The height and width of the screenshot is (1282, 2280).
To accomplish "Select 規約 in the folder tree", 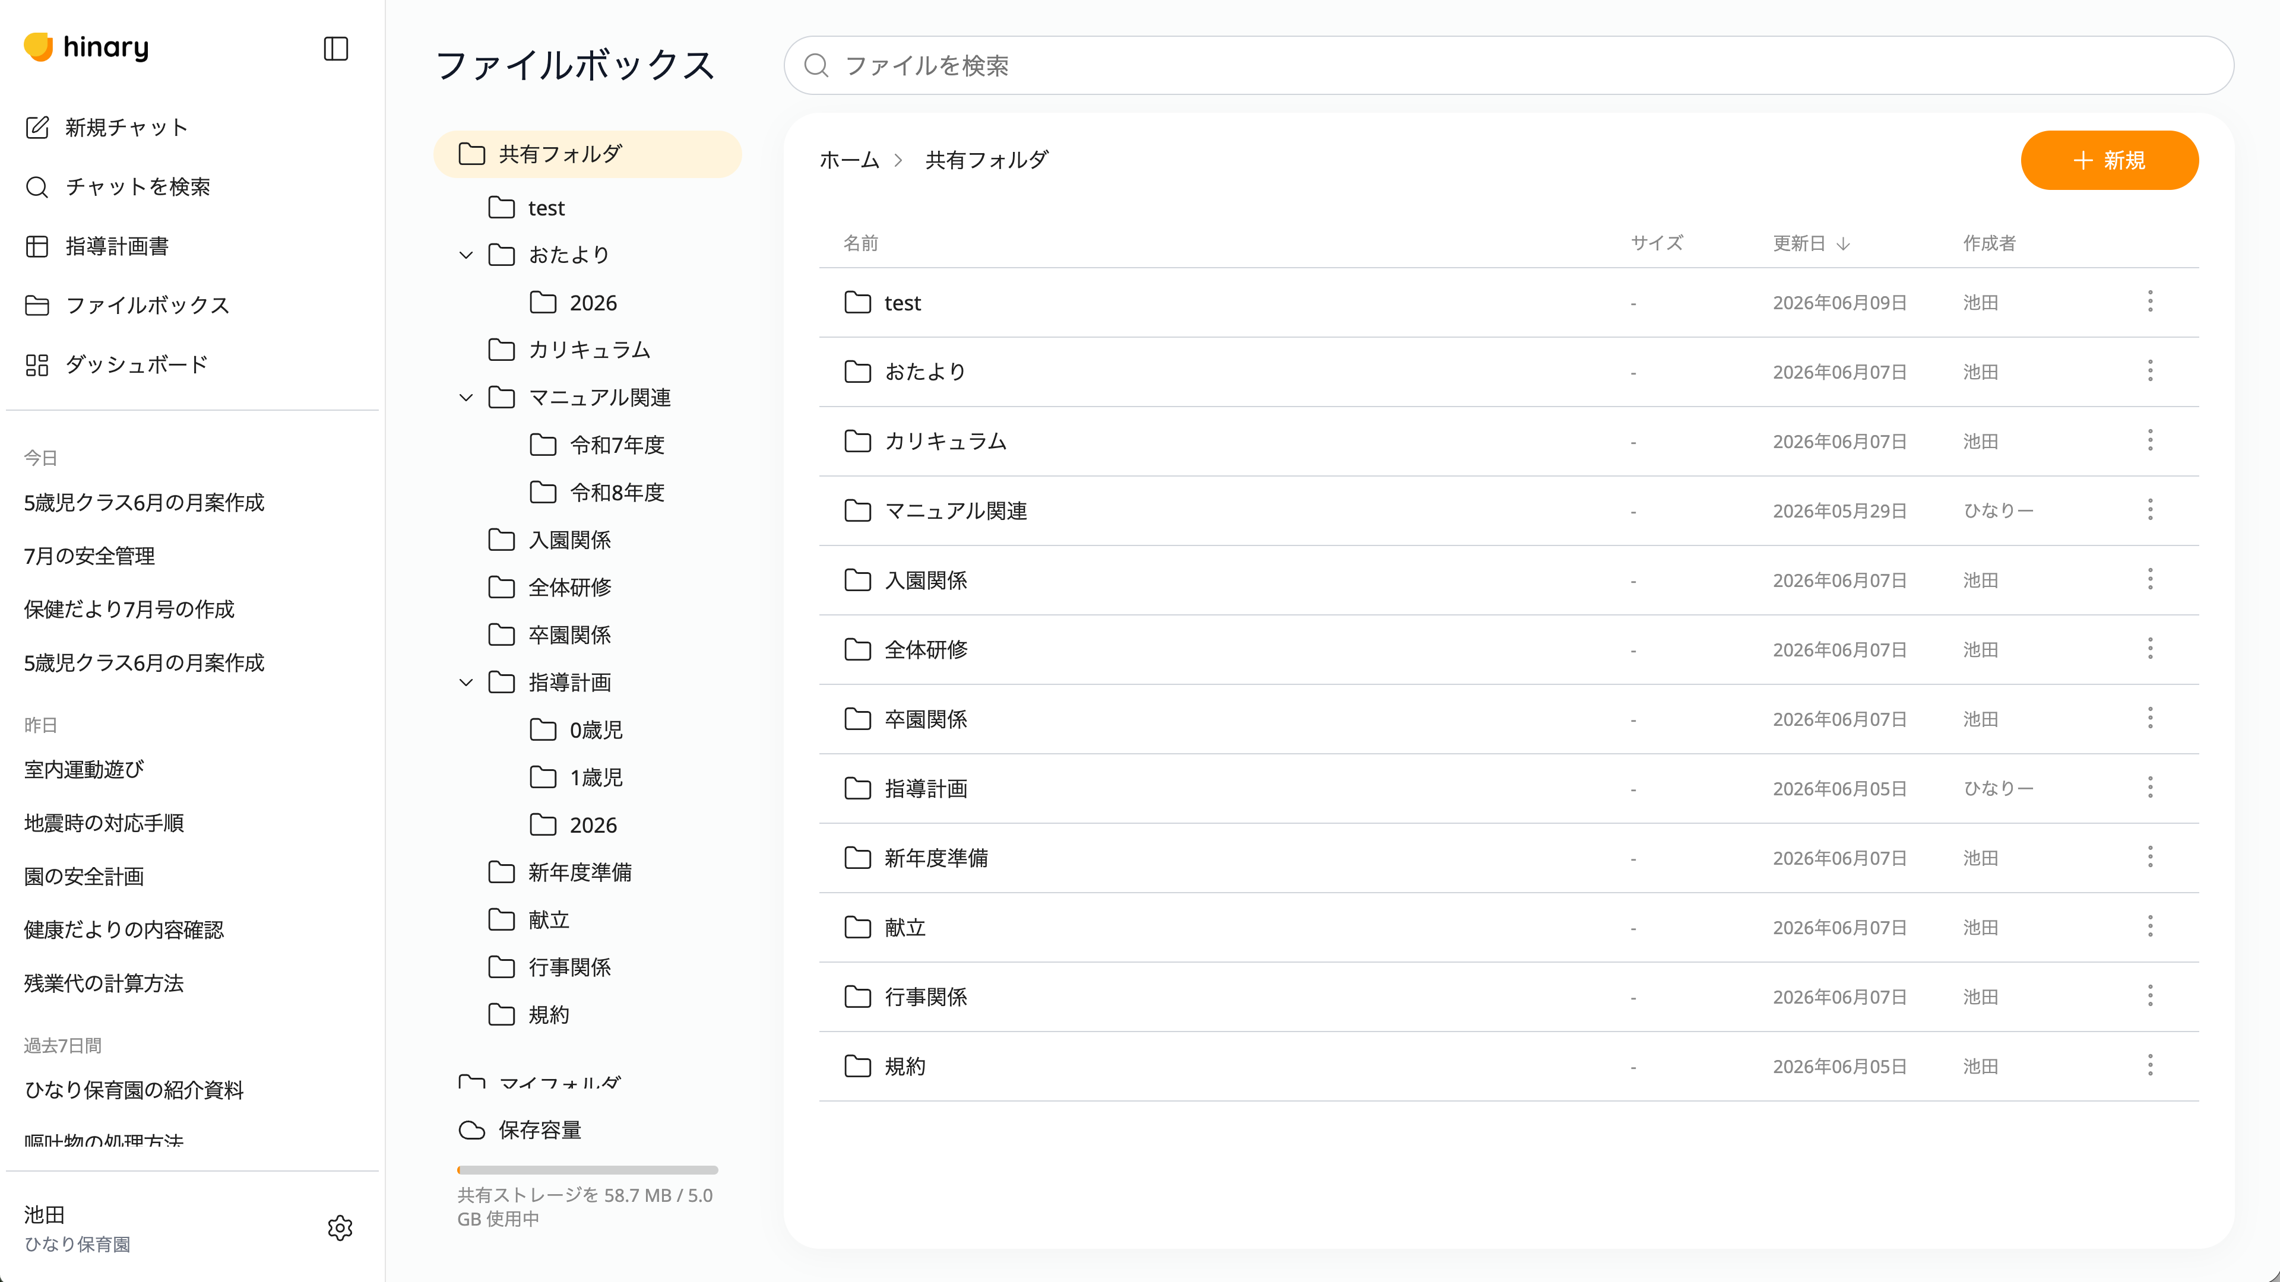I will pyautogui.click(x=528, y=1015).
